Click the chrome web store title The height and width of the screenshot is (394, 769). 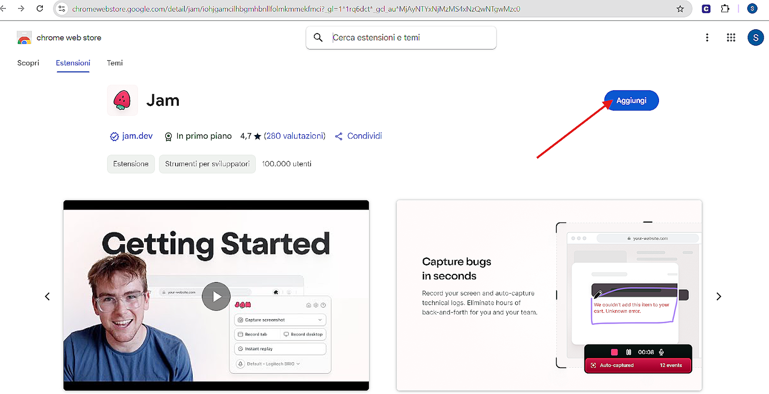pyautogui.click(x=69, y=37)
